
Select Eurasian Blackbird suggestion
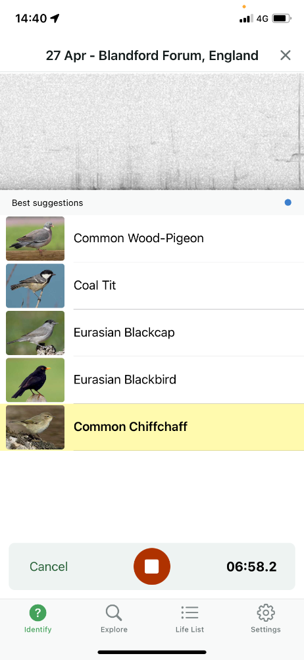tap(152, 379)
